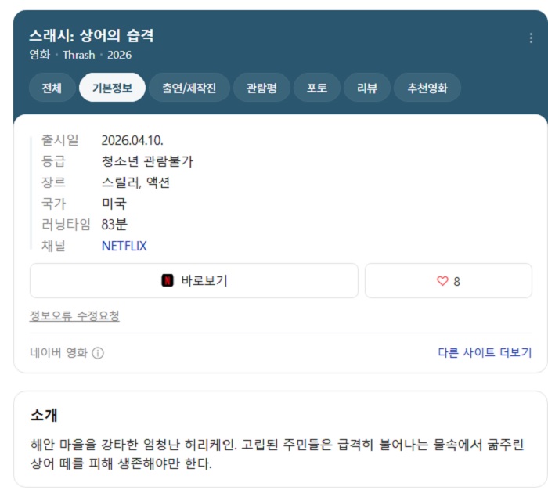Click the movie title 스래시: 상어의 습격
Viewport: 548px width, 501px height.
[x=92, y=36]
